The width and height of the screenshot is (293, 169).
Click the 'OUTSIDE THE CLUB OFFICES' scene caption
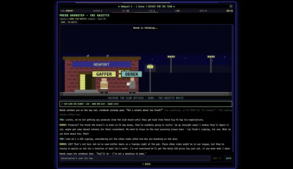(x=146, y=98)
